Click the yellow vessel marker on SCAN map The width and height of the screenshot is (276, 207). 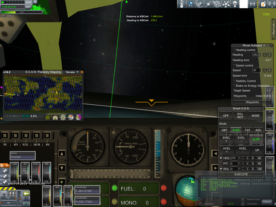click(56, 92)
